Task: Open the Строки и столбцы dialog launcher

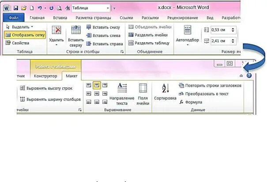Action: coord(122,52)
